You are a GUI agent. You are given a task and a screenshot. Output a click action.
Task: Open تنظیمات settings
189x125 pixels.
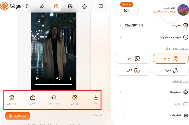tap(179, 115)
